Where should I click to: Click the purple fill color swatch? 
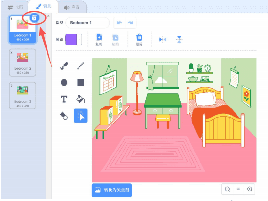click(x=71, y=39)
